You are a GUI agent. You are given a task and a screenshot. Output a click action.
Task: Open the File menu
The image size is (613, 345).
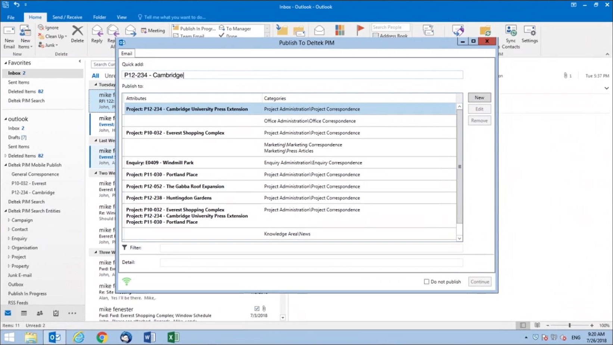(x=11, y=17)
